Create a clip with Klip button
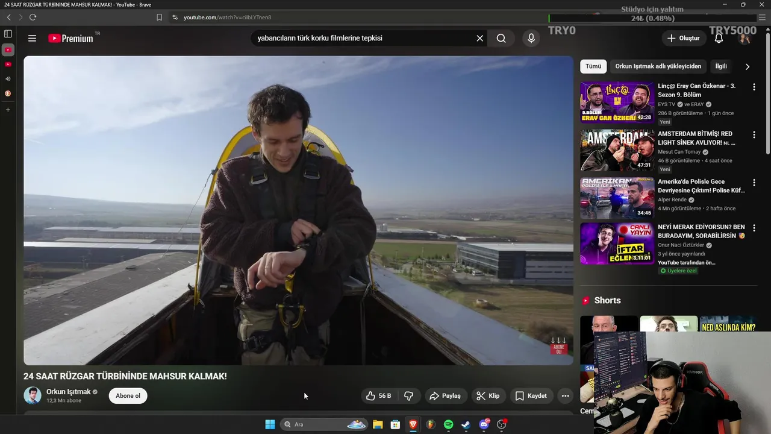Viewport: 771px width, 434px height. click(488, 396)
